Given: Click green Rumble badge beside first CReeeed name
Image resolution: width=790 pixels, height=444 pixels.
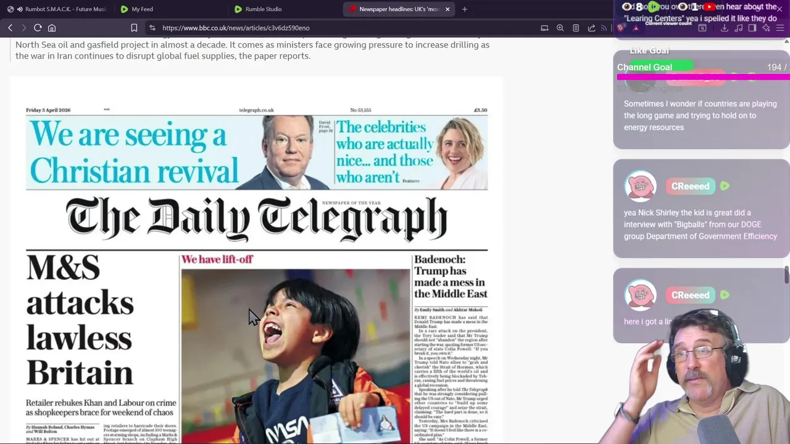Looking at the screenshot, I should point(725,186).
